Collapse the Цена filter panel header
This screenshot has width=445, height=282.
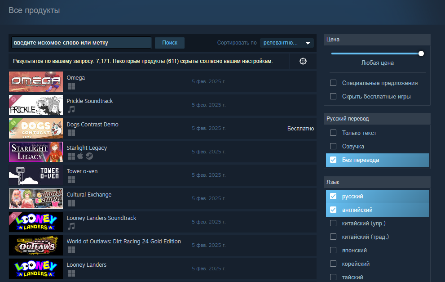tap(377, 40)
